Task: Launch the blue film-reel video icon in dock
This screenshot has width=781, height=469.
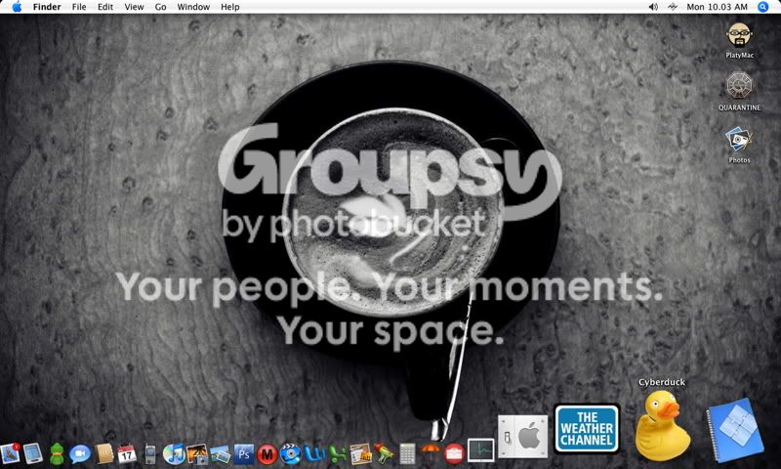Action: [290, 454]
